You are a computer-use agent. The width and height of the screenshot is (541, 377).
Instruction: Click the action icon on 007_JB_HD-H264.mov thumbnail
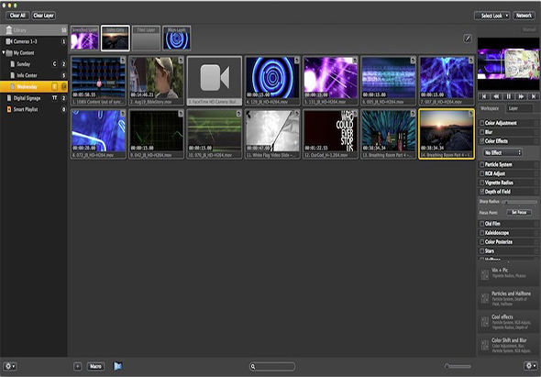click(x=470, y=61)
